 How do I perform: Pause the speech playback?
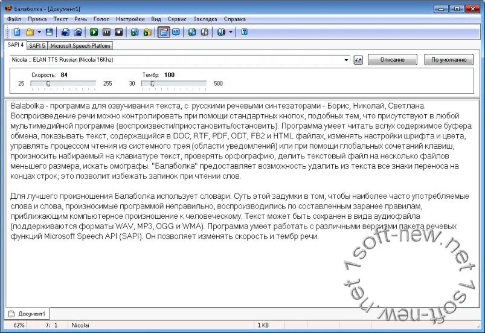[106, 32]
